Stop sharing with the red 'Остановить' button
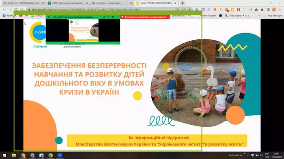This screenshot has height=159, width=284. tap(145, 17)
